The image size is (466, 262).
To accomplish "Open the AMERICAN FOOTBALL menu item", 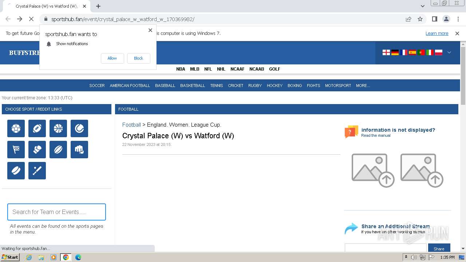I will pyautogui.click(x=130, y=86).
